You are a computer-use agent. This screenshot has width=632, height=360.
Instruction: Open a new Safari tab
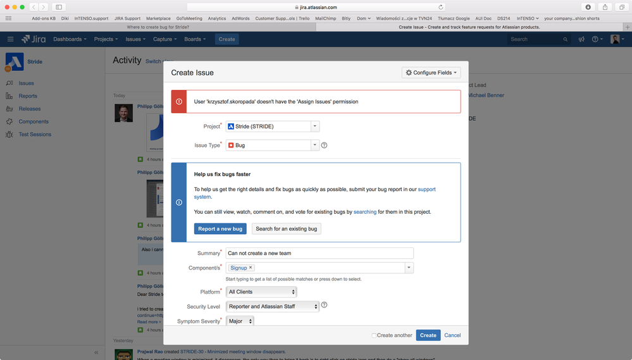click(x=628, y=27)
